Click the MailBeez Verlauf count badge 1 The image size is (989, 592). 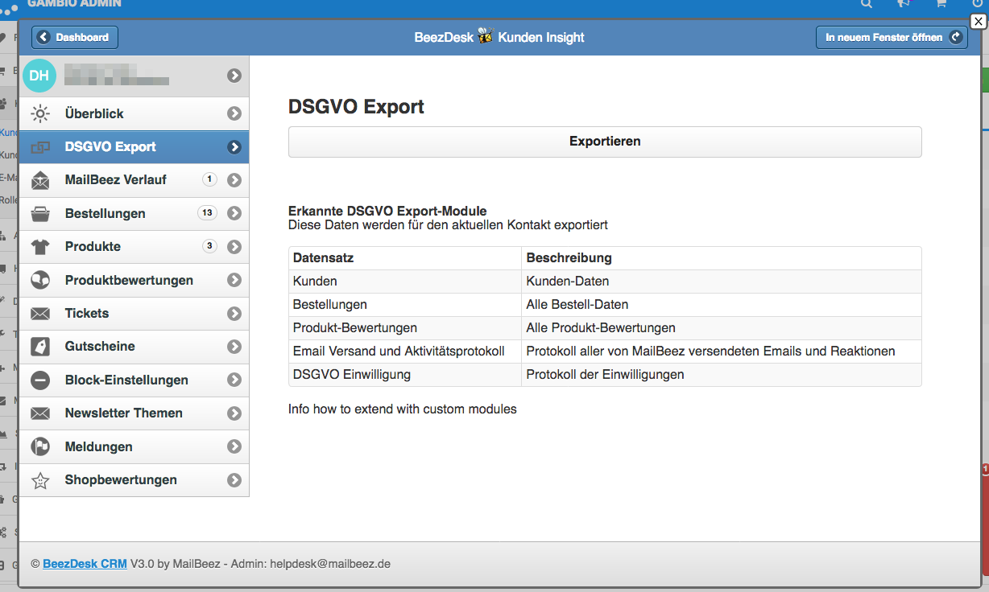(209, 179)
